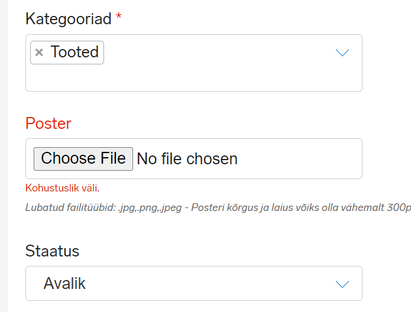This screenshot has width=411, height=312.
Task: Click the red required asterisk
Action: (x=119, y=19)
